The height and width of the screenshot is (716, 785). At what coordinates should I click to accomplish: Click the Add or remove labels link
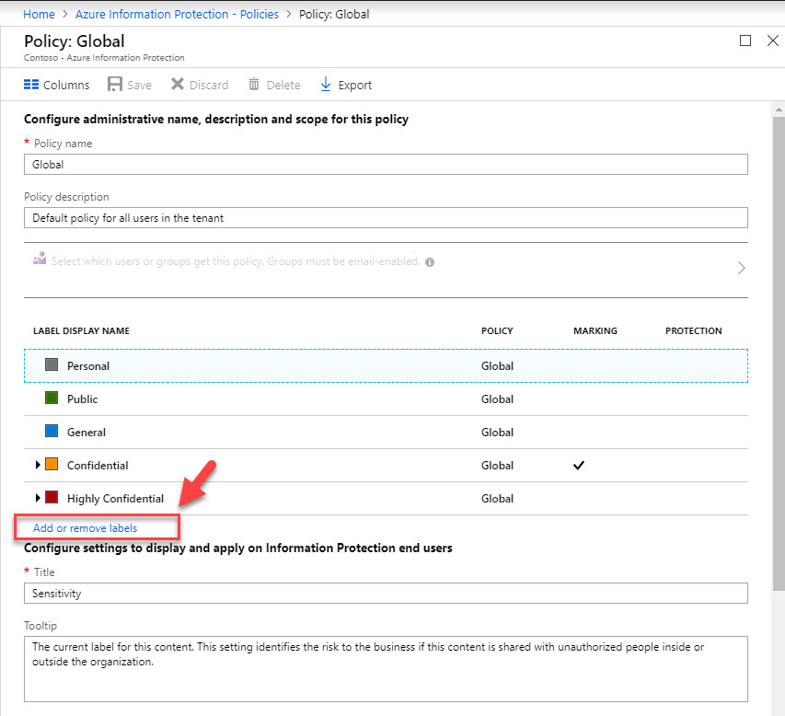(x=85, y=527)
